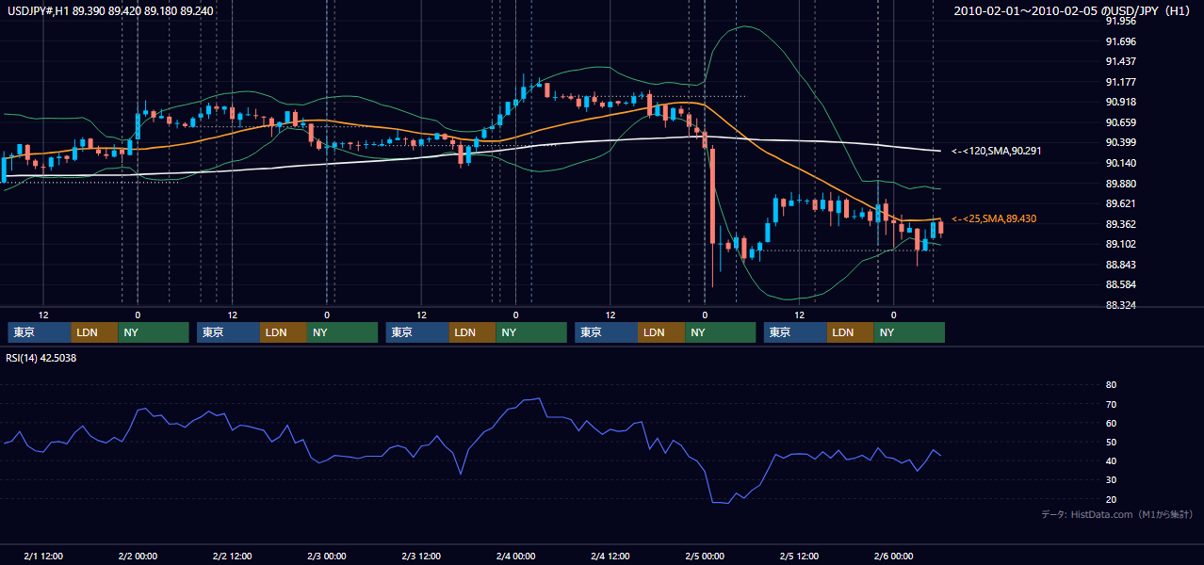
Task: Select the LDN session block above 2/2 12:00
Action: pos(285,332)
